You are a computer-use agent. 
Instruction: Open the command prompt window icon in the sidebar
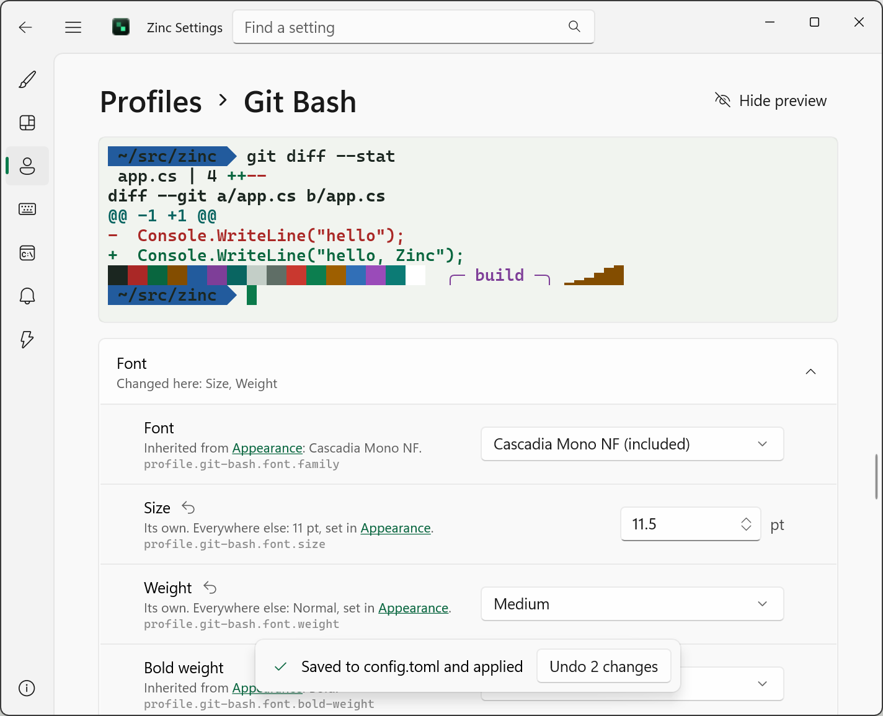click(x=27, y=253)
